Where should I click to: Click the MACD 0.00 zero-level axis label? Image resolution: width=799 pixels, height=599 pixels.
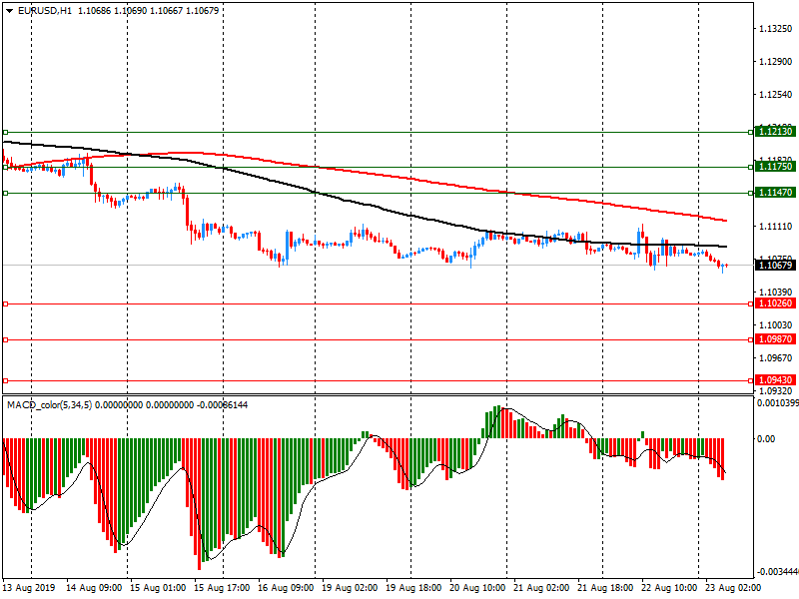click(x=766, y=438)
